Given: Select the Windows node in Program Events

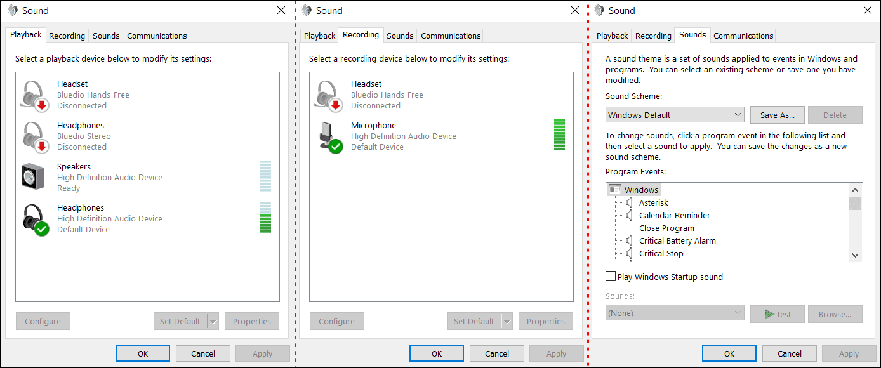Looking at the screenshot, I should point(641,190).
